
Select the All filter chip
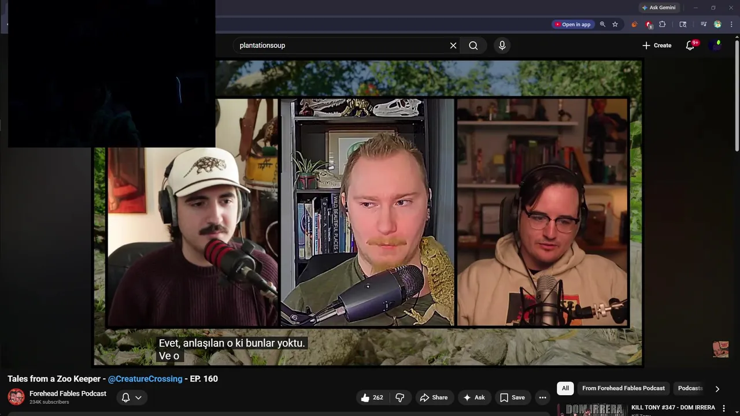pos(565,388)
